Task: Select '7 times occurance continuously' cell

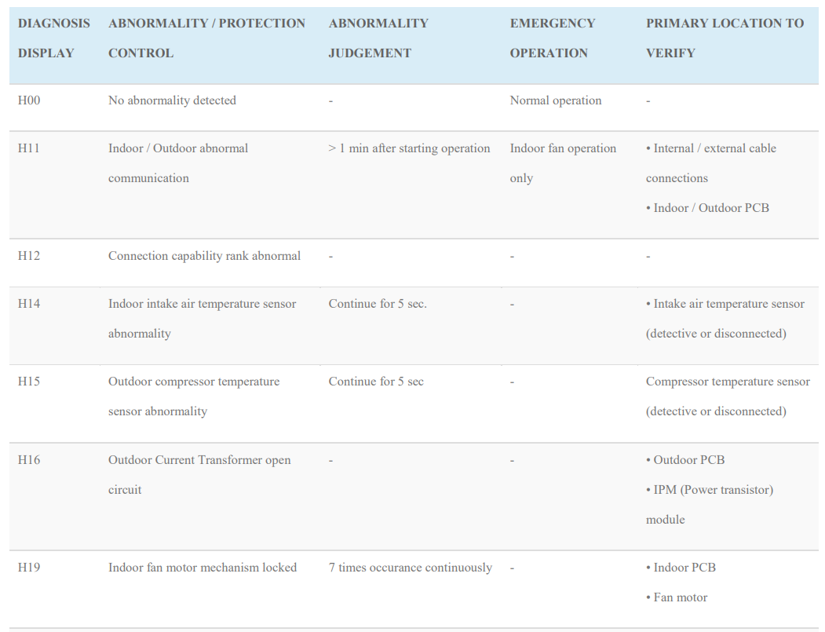Action: (411, 568)
